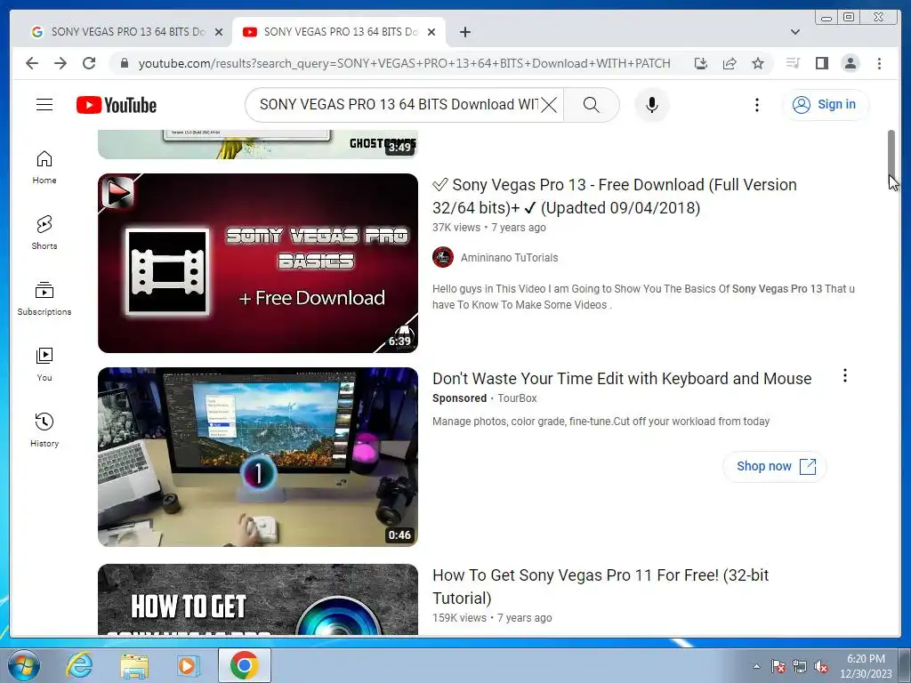The height and width of the screenshot is (683, 911).
Task: Start voice search with microphone
Action: 652,105
